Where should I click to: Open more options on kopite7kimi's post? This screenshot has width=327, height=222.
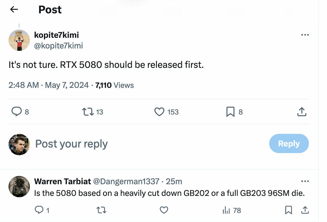pos(305,35)
